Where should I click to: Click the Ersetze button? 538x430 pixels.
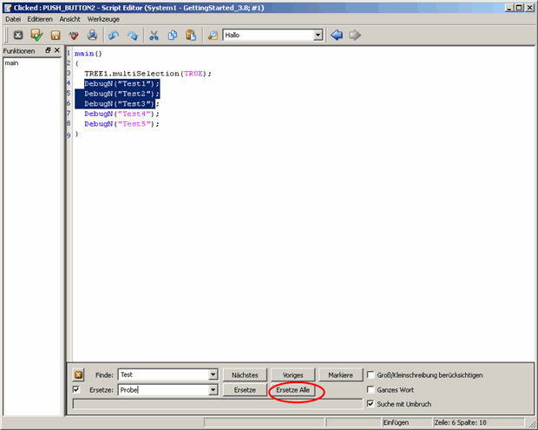point(245,390)
